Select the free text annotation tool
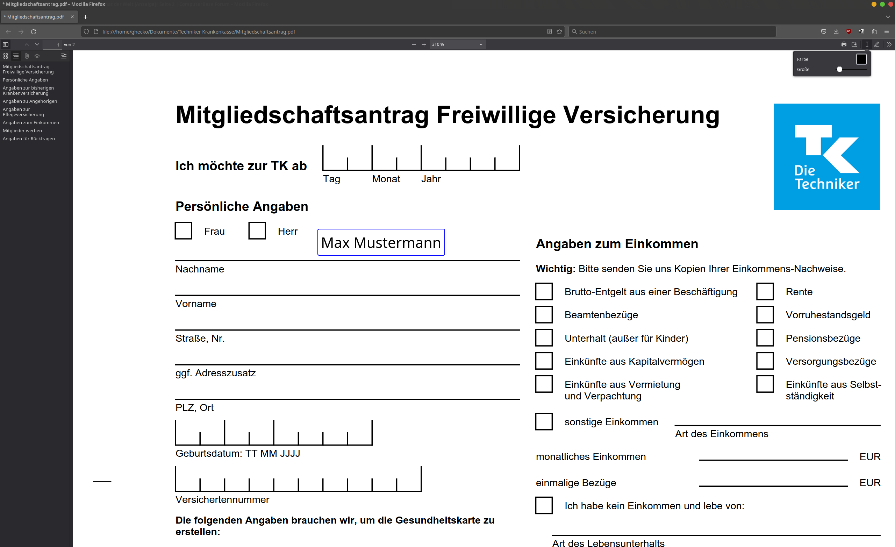Image resolution: width=895 pixels, height=547 pixels. [x=866, y=44]
